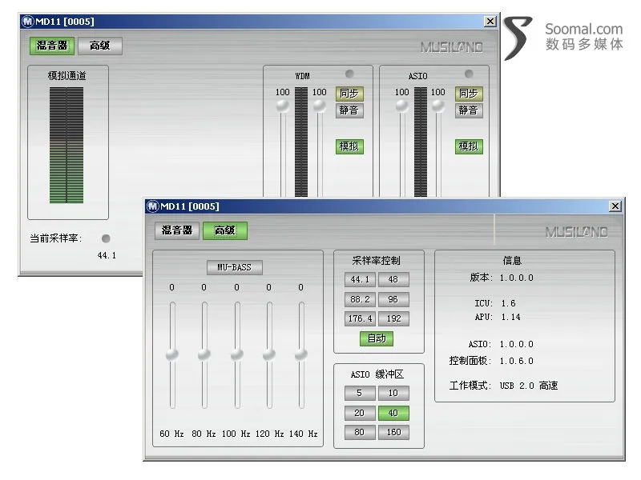Adjust the WDM right volume slider

319,106
